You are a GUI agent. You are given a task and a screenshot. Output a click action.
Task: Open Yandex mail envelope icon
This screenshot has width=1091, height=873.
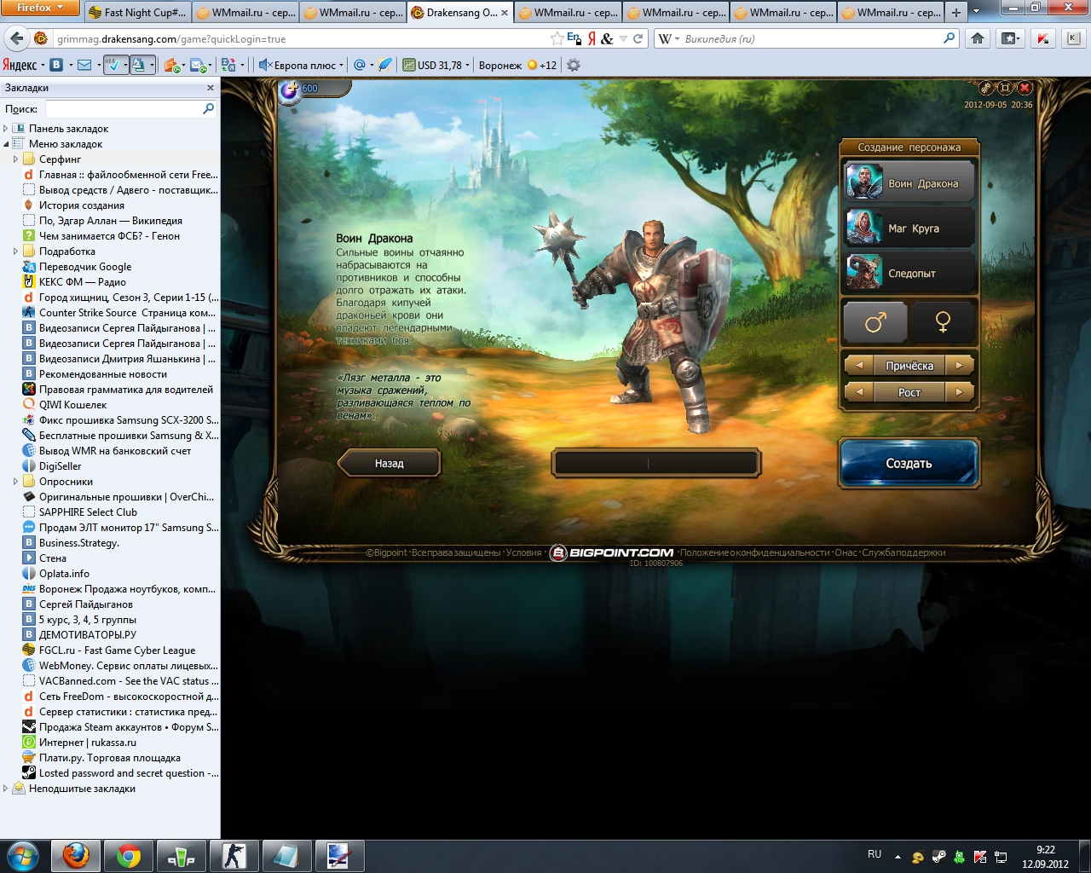click(84, 65)
